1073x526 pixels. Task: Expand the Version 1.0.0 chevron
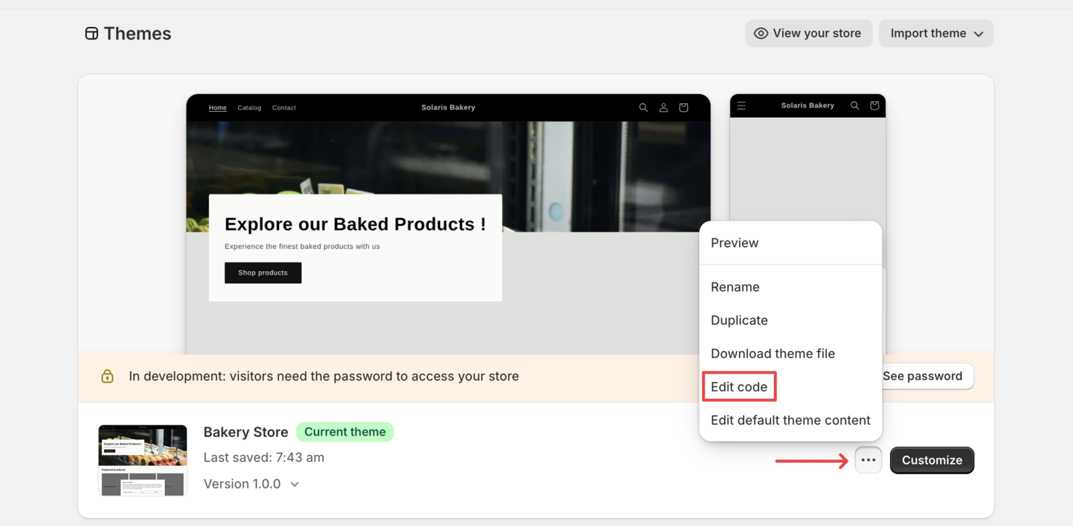[x=294, y=484]
